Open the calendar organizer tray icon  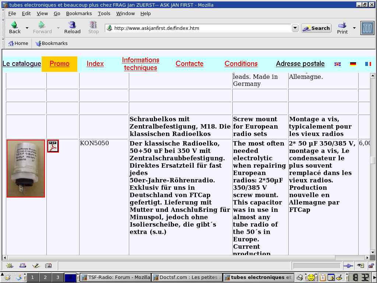point(331,277)
